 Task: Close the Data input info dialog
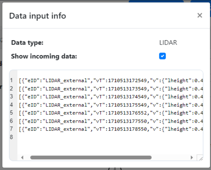coord(200,15)
